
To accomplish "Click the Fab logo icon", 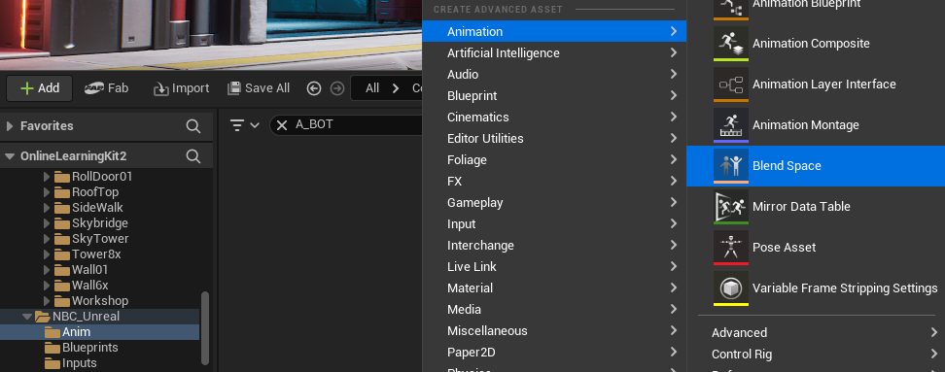I will coord(94,88).
